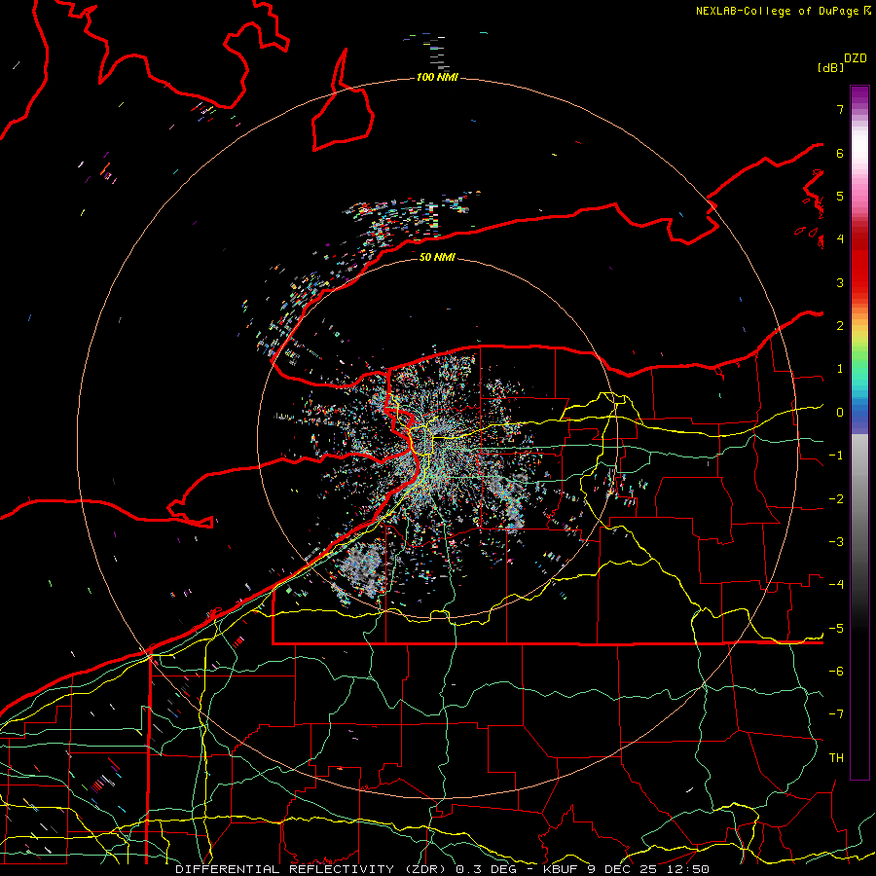This screenshot has height=876, width=876.
Task: Click the DZD legend title
Action: (x=856, y=58)
